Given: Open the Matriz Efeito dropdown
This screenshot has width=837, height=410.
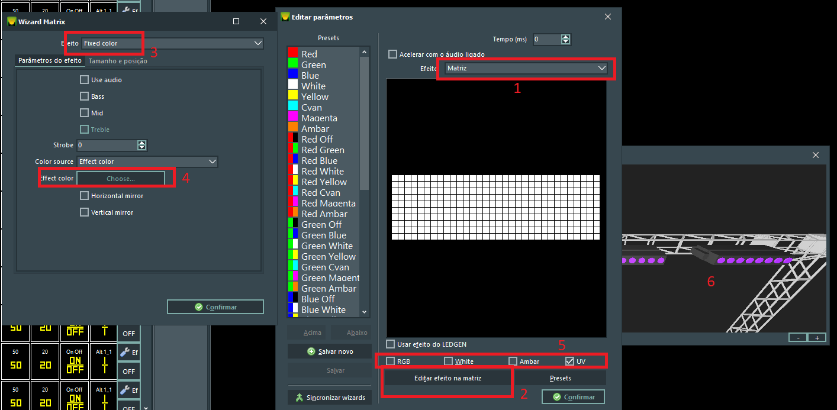Looking at the screenshot, I should [x=526, y=69].
